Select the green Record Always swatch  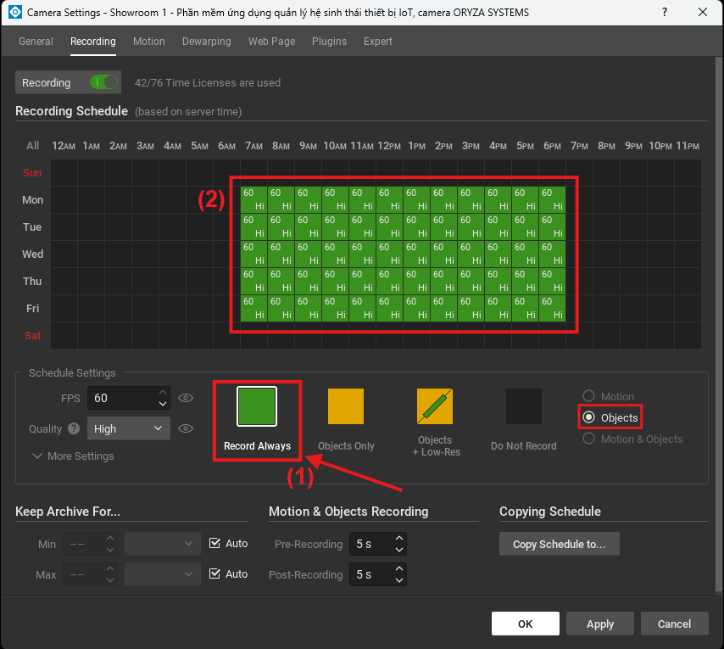pyautogui.click(x=257, y=406)
